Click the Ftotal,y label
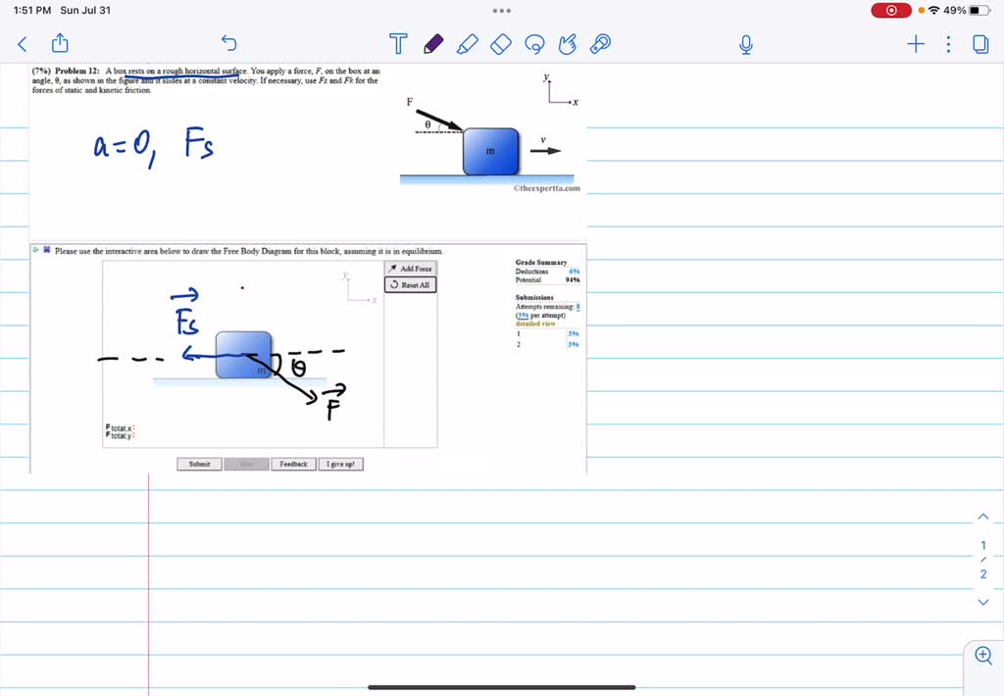 [120, 435]
